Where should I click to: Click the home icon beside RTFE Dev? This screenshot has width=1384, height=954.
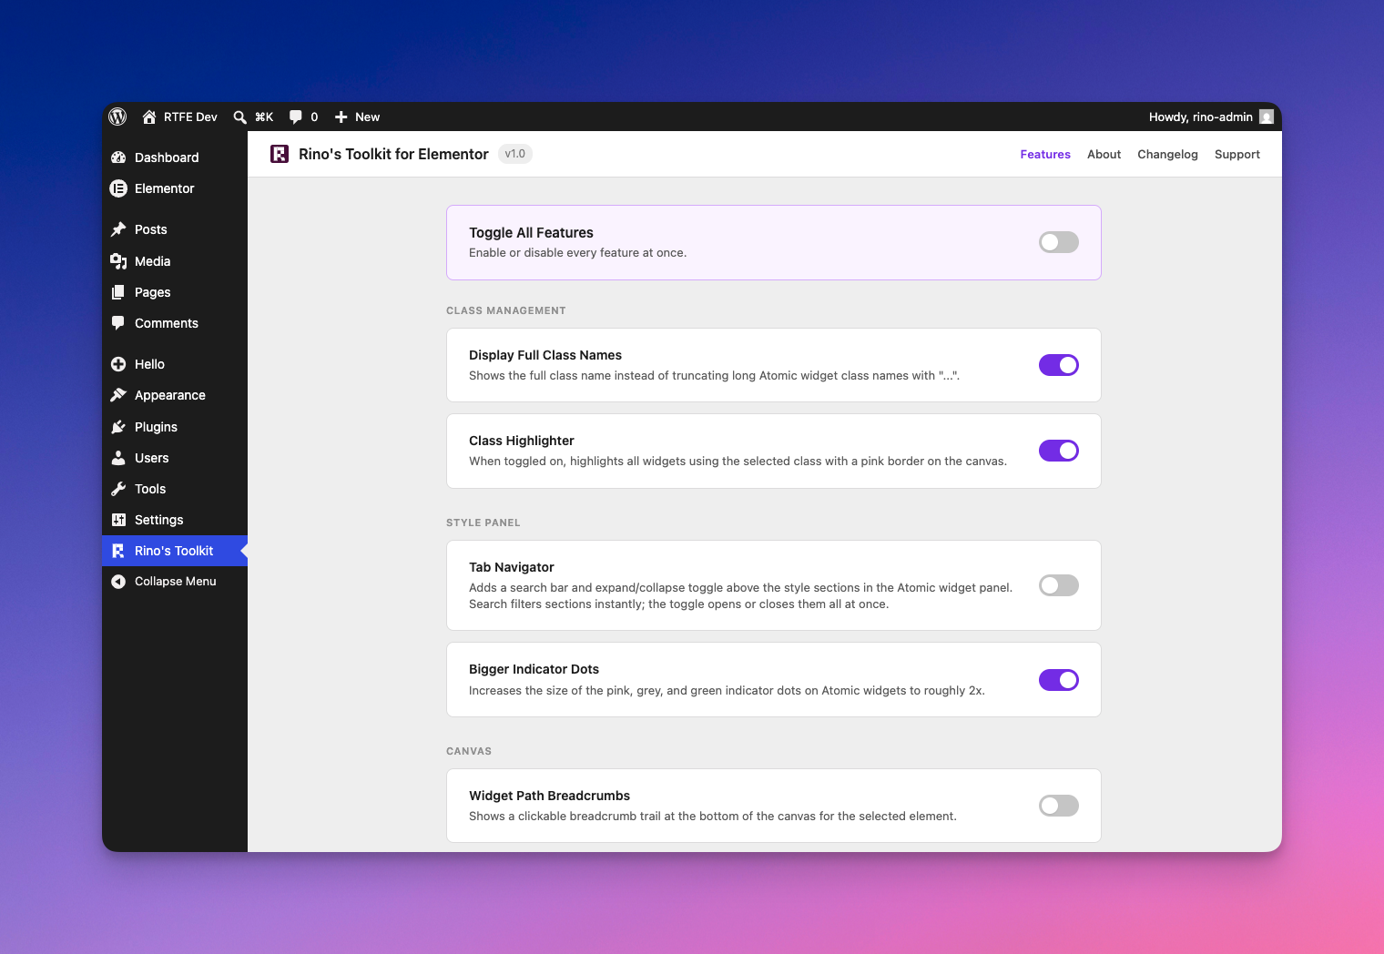click(x=149, y=117)
